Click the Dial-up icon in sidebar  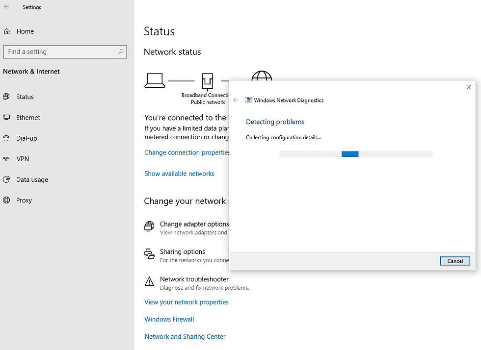(x=6, y=138)
